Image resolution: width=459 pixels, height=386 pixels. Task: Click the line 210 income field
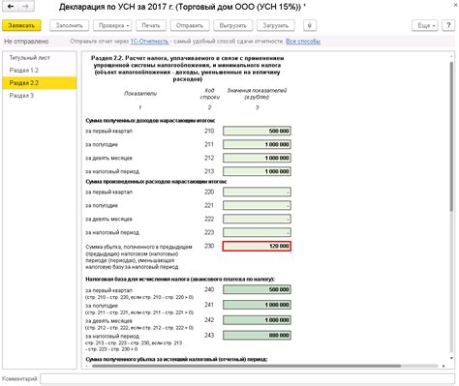[257, 131]
